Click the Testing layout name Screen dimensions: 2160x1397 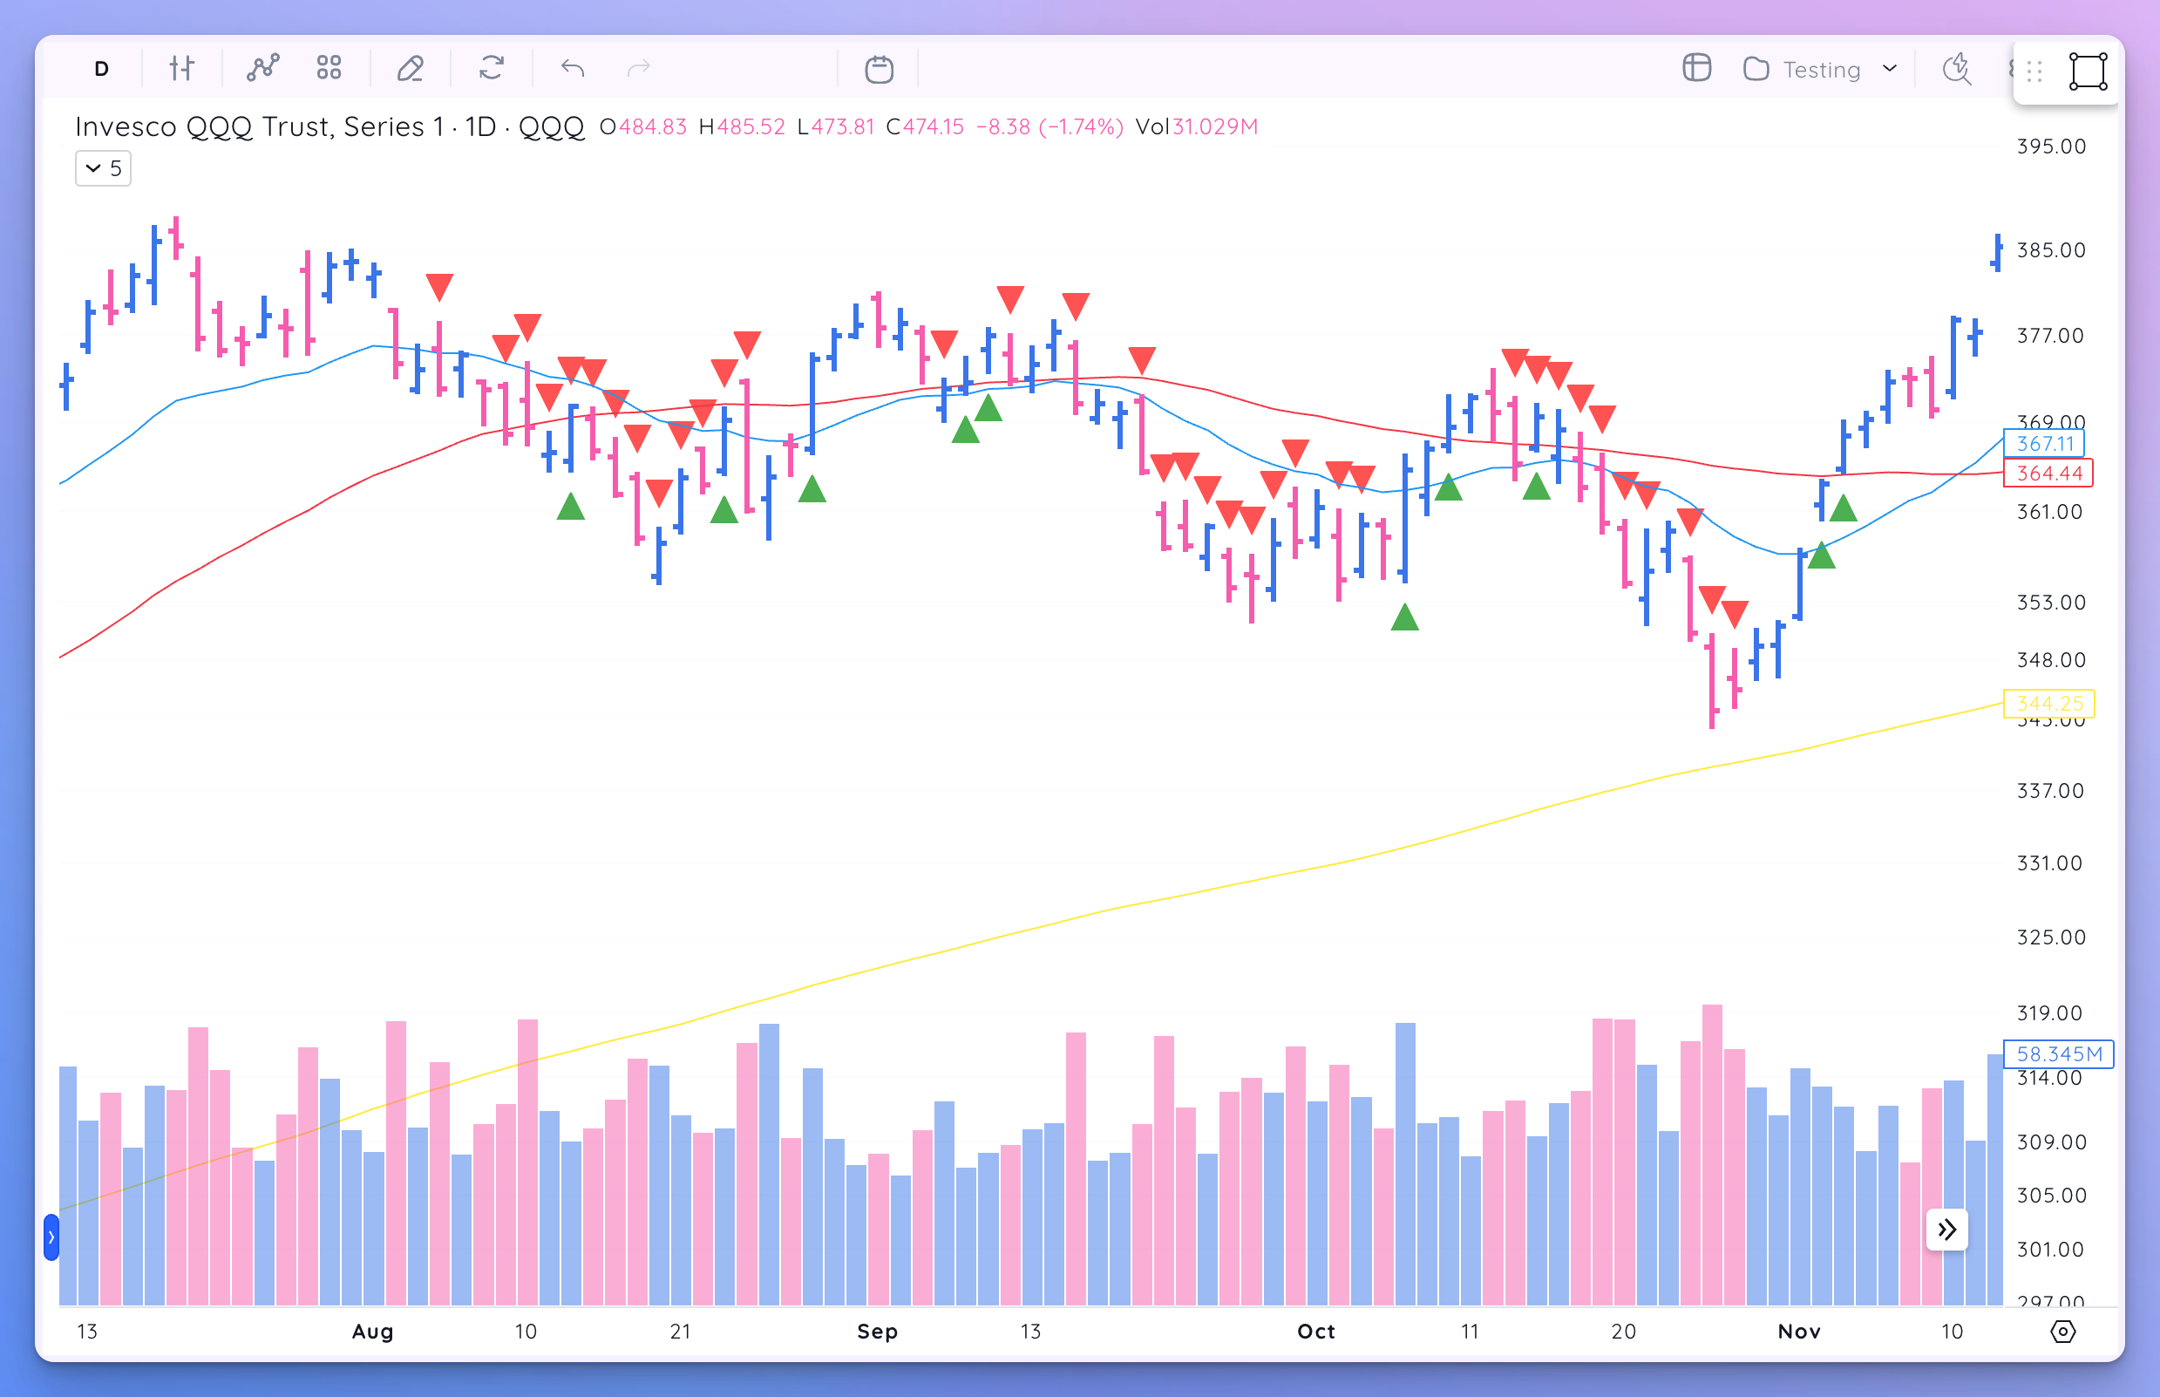[1822, 70]
